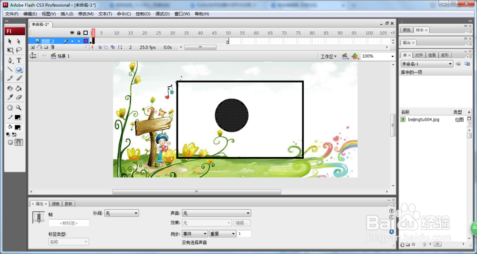477x254 pixels.
Task: Select the Line tool
Action: click(x=10, y=69)
